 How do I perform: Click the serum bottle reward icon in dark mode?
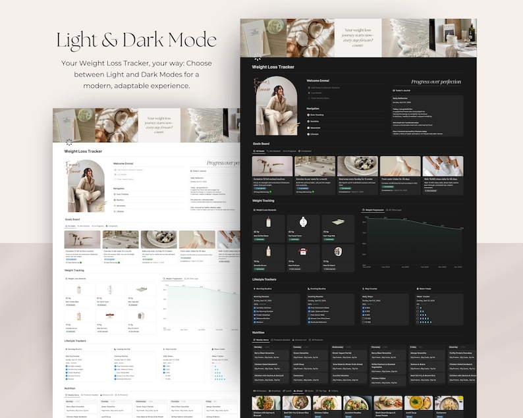tap(268, 251)
